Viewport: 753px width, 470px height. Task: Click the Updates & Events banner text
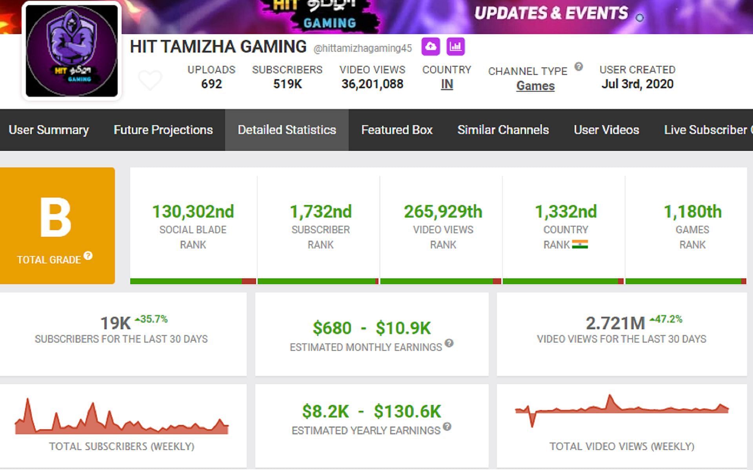551,13
